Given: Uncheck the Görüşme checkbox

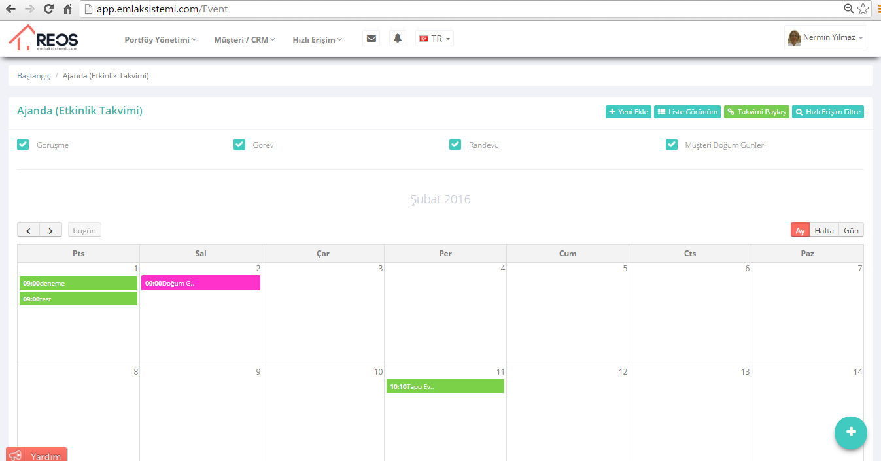Looking at the screenshot, I should [23, 145].
